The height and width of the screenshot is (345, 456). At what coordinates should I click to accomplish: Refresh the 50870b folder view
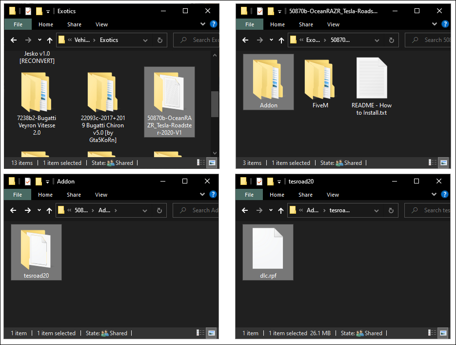pyautogui.click(x=392, y=40)
